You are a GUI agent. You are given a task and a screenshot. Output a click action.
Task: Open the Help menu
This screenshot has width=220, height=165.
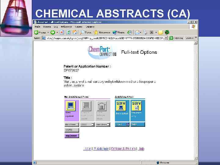click(x=90, y=27)
